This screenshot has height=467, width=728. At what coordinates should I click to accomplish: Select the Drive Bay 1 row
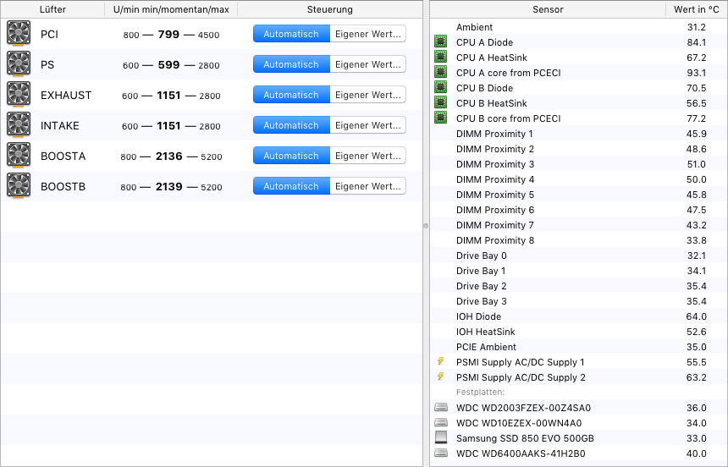pyautogui.click(x=579, y=271)
